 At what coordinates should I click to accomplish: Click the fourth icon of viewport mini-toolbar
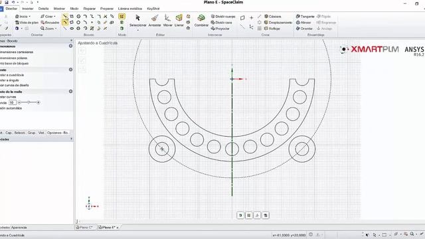pos(266,215)
